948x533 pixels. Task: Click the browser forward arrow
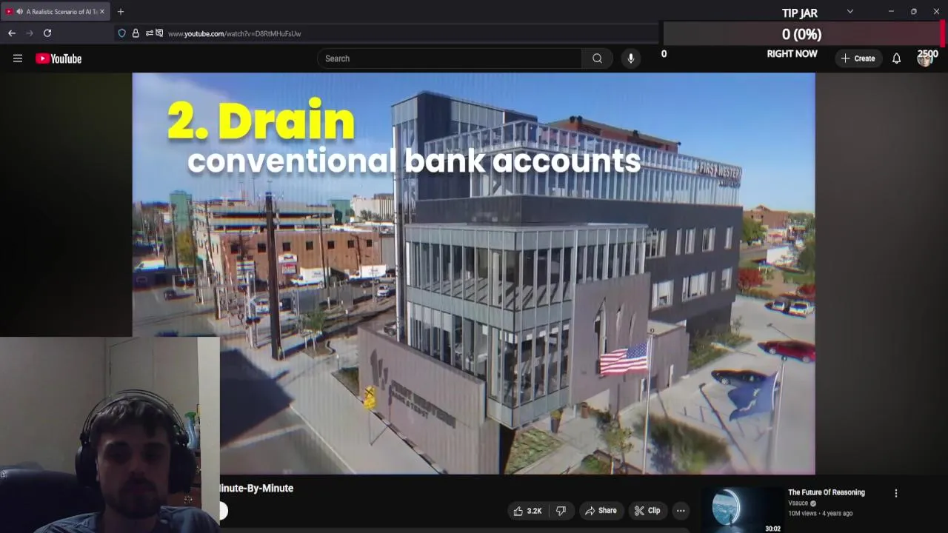(30, 33)
